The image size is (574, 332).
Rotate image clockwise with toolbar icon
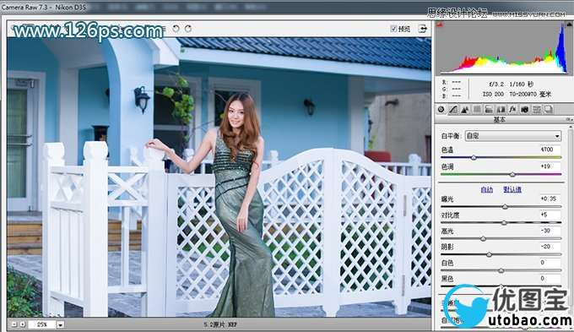188,29
